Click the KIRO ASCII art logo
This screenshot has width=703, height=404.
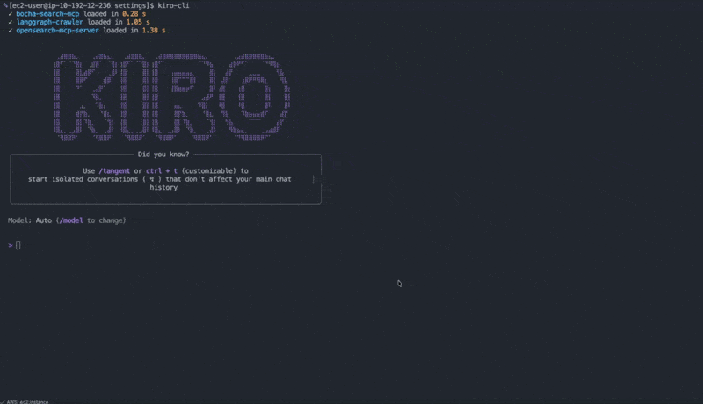171,96
